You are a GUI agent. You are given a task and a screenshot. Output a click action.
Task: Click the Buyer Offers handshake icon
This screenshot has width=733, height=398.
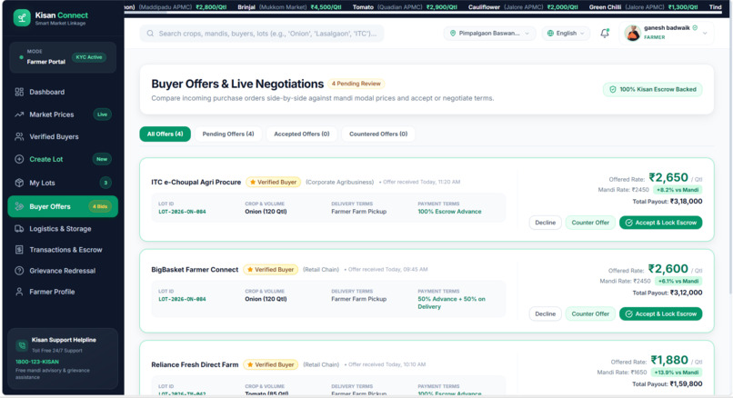[x=19, y=206]
